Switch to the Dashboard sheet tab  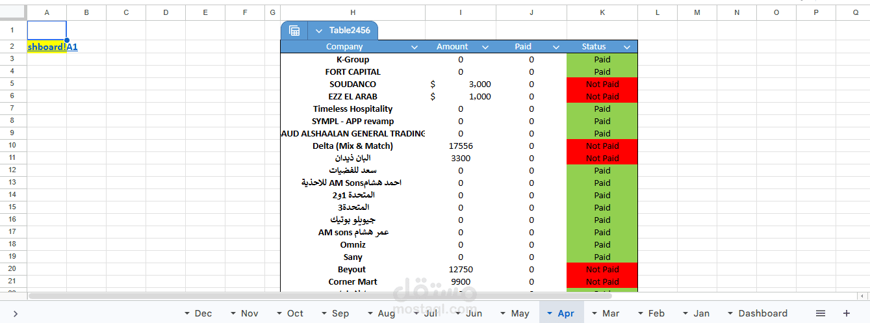click(x=763, y=313)
